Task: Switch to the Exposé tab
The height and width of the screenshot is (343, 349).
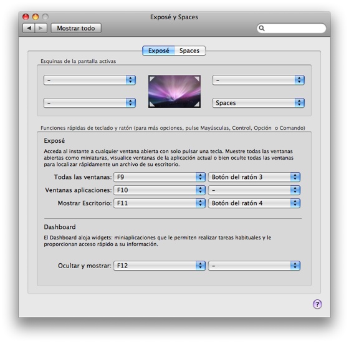Action: pyautogui.click(x=158, y=51)
